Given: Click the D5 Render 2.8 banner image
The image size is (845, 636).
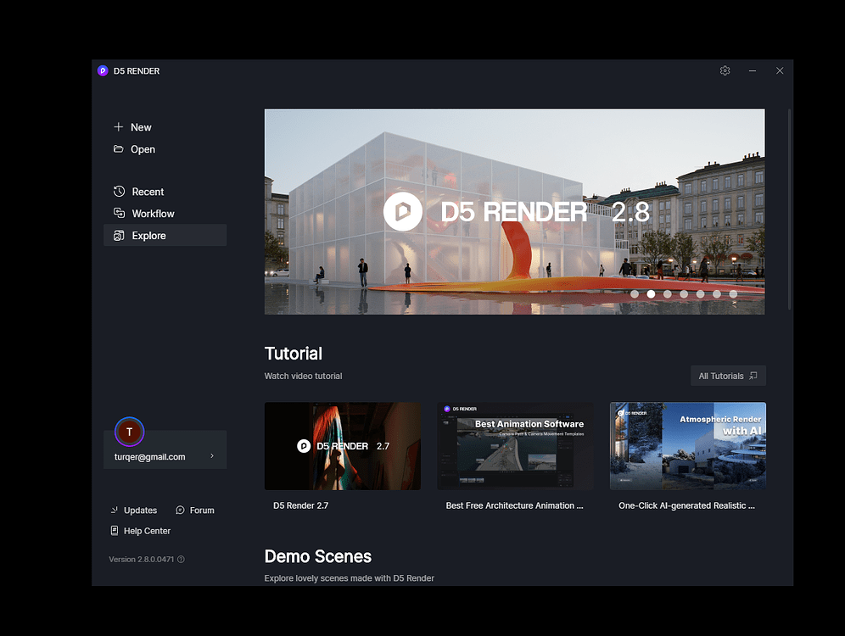Looking at the screenshot, I should coord(514,212).
